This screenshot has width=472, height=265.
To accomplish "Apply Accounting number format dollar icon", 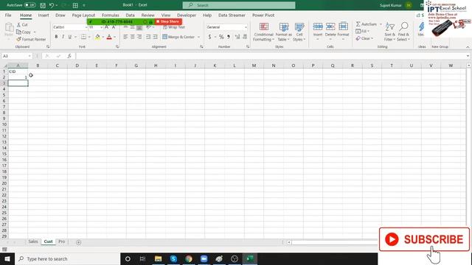I will [x=209, y=37].
